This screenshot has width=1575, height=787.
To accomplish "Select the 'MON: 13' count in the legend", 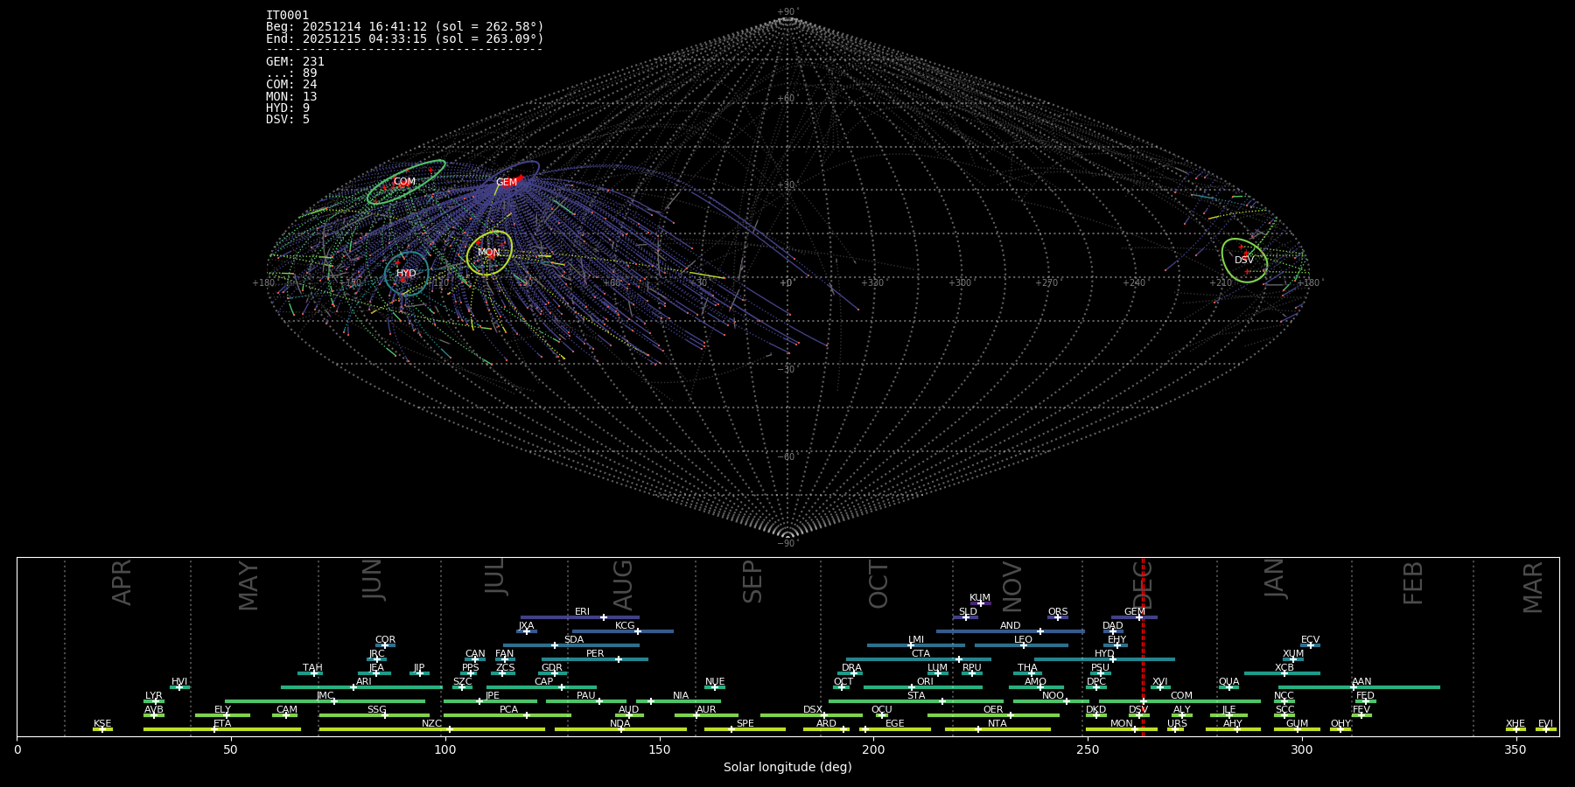I will (x=291, y=97).
